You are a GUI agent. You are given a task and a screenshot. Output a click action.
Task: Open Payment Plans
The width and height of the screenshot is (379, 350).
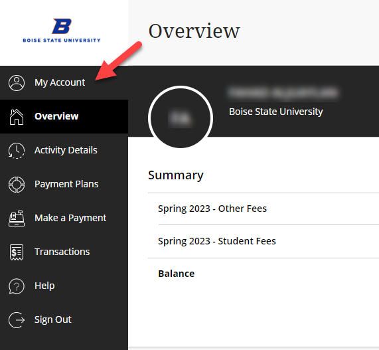click(64, 185)
